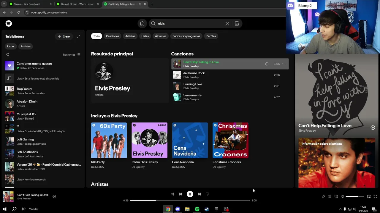Select the Perfiles filter chip

pos(211,36)
